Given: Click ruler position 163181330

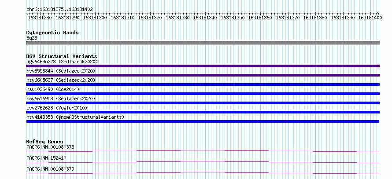Looking at the screenshot, I should point(178,18).
